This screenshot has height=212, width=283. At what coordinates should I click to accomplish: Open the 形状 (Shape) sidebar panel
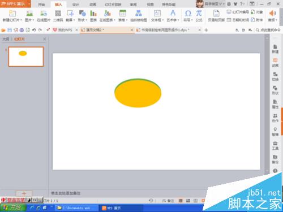pyautogui.click(x=275, y=90)
